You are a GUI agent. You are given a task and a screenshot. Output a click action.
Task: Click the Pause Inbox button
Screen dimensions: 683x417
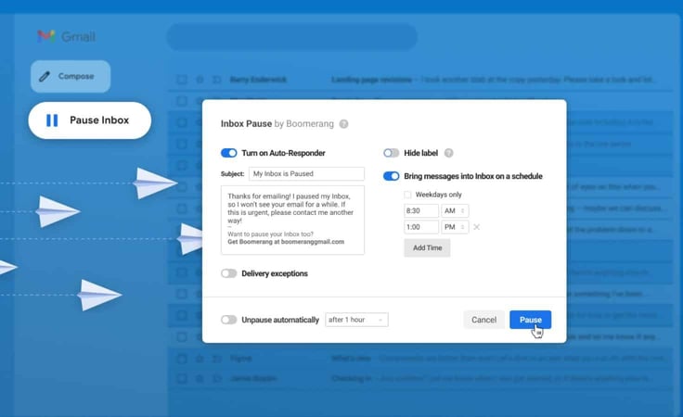pyautogui.click(x=90, y=120)
